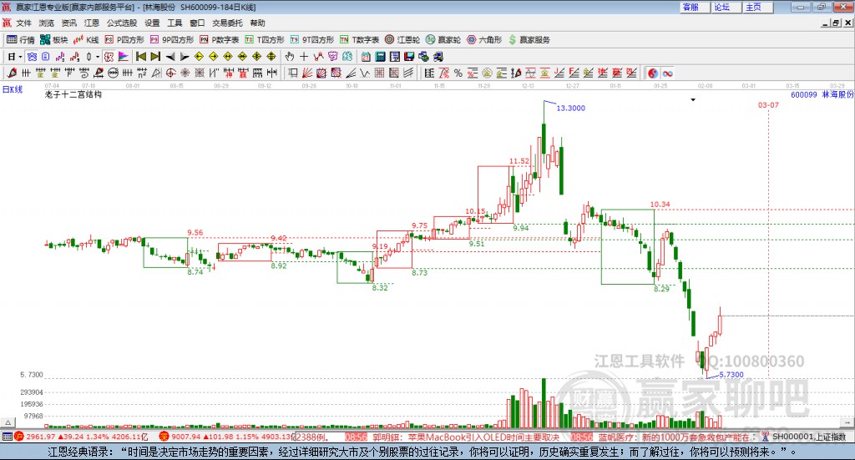Image resolution: width=855 pixels, height=460 pixels.
Task: Jump to last bar icon
Action: (155, 57)
